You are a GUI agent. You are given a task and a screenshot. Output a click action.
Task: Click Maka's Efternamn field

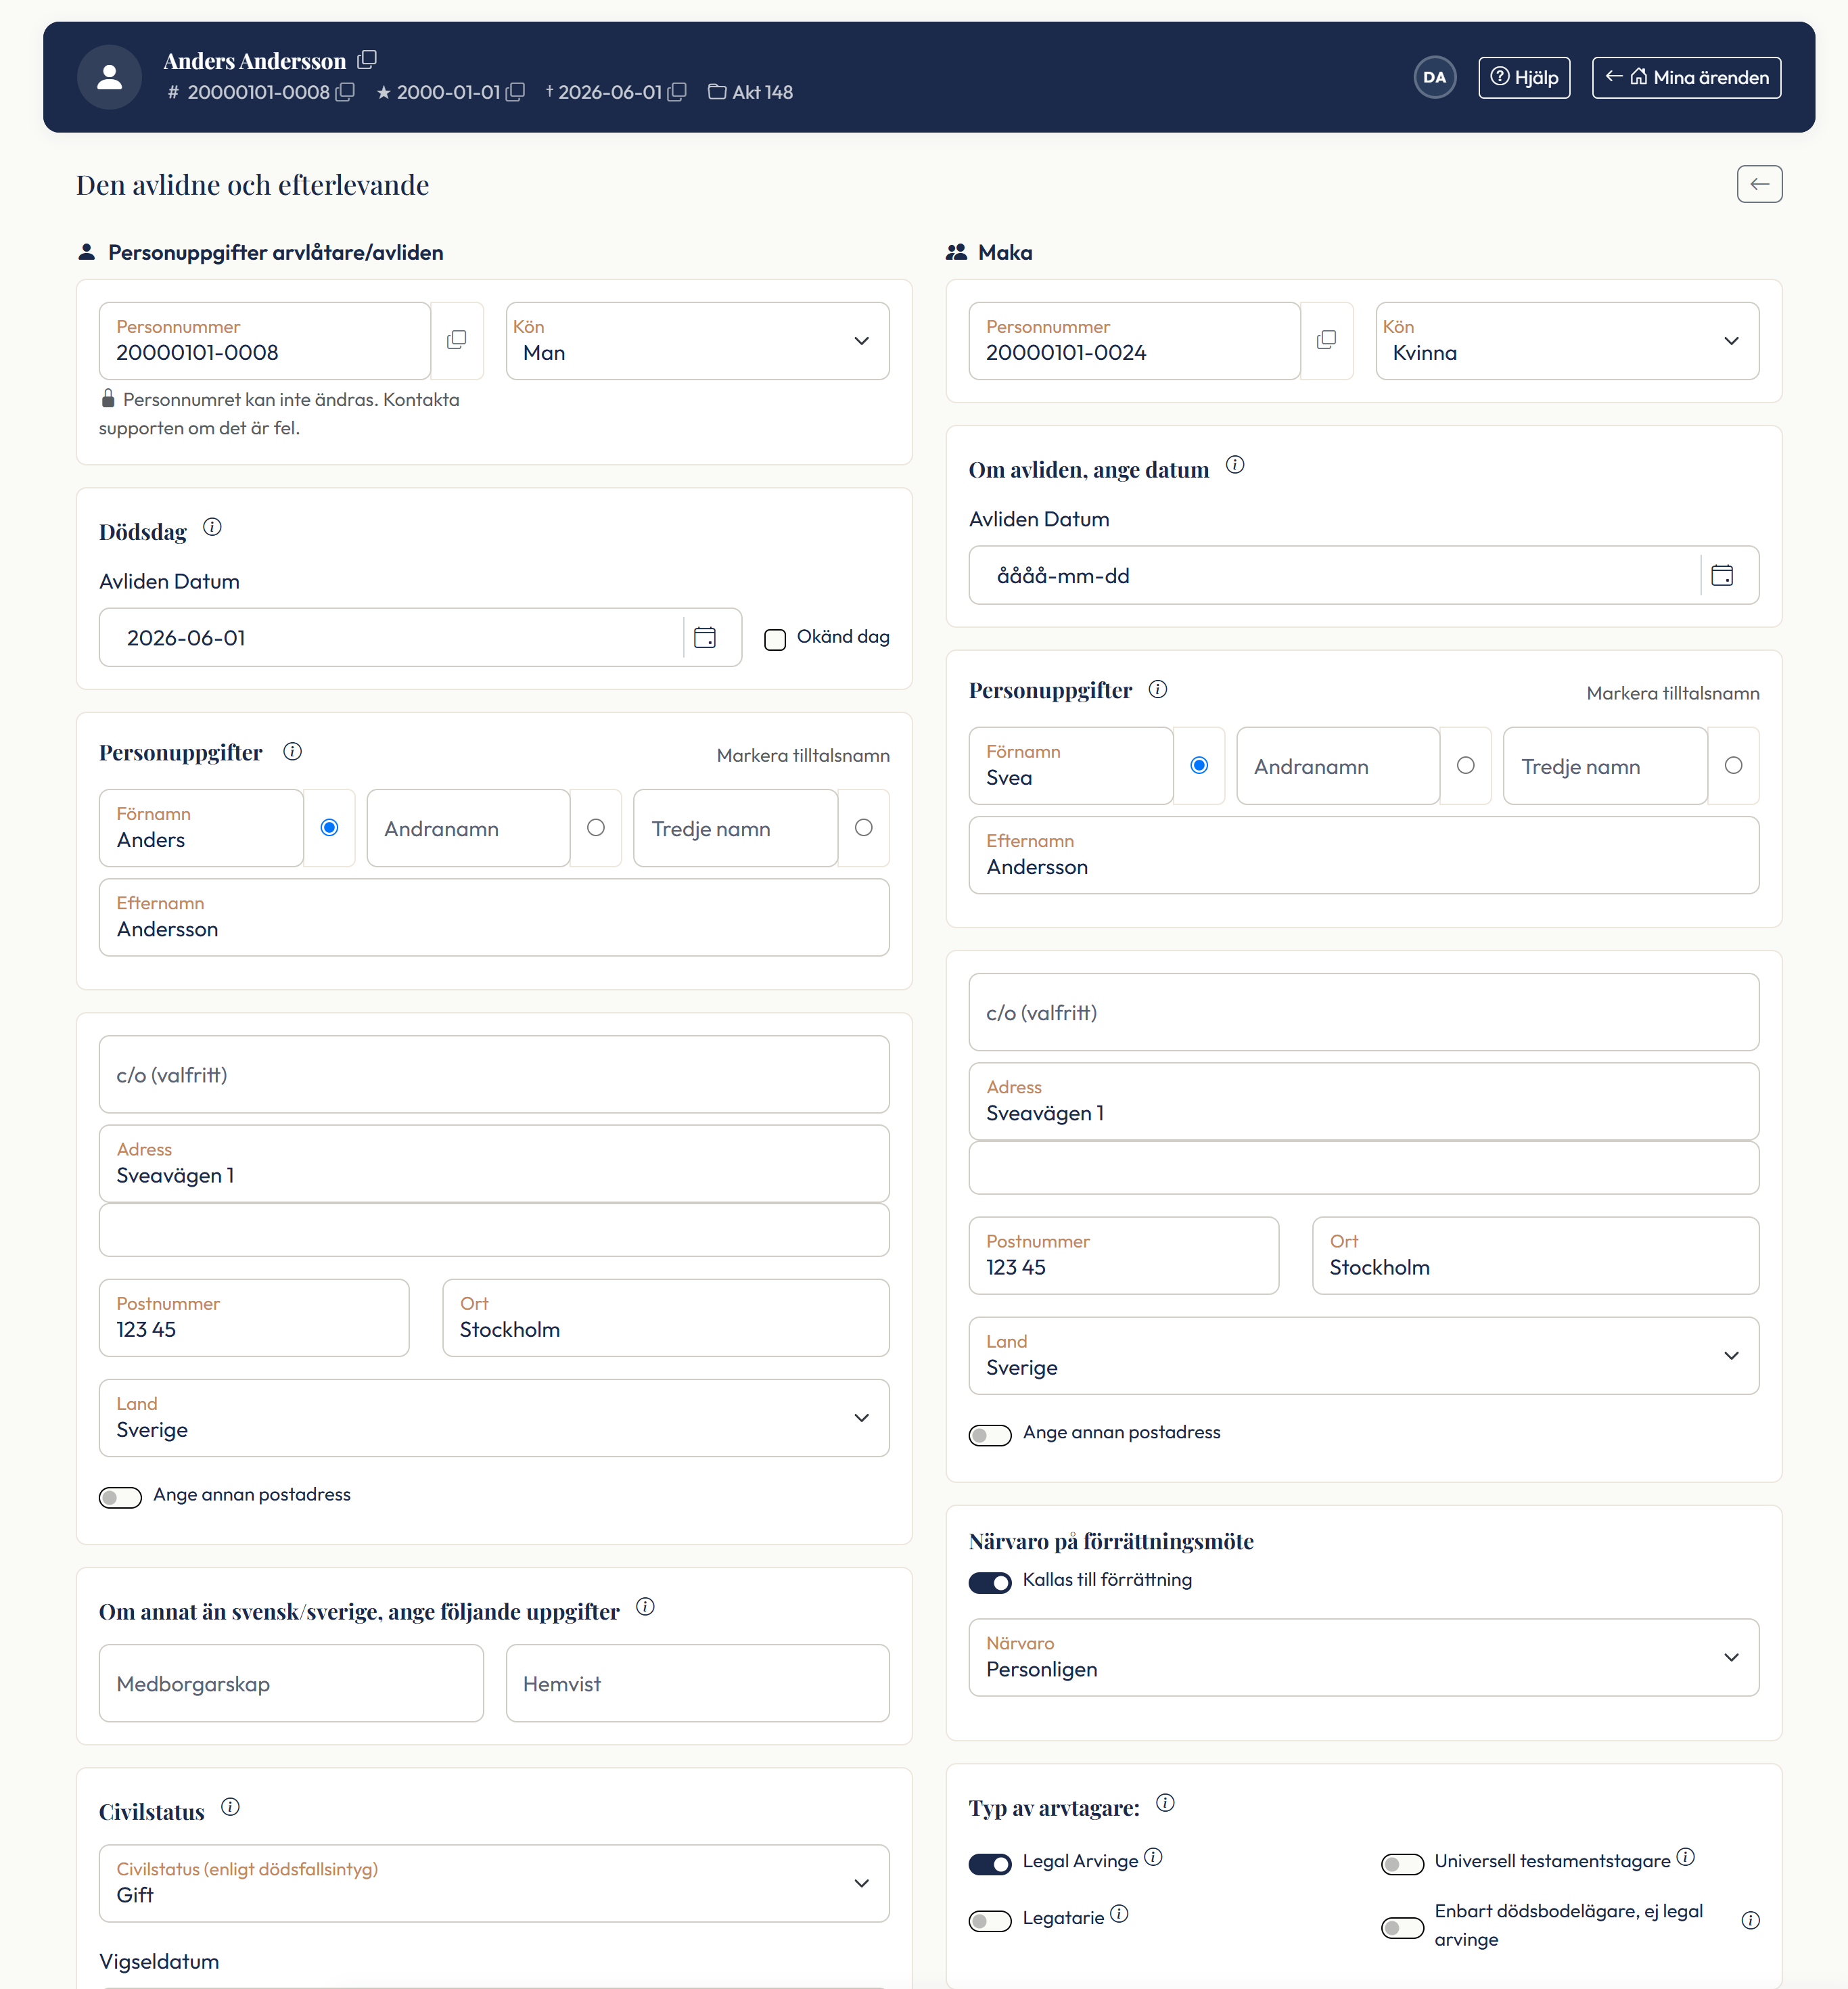1364,855
